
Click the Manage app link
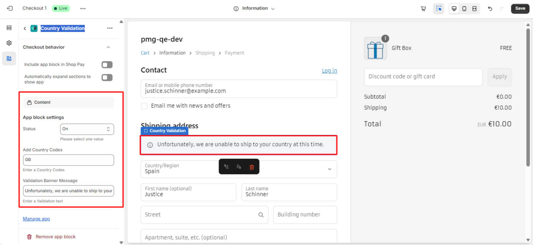click(36, 219)
